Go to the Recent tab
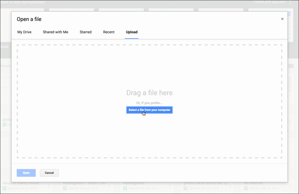Screen dimensions: 299x194 click(x=109, y=32)
